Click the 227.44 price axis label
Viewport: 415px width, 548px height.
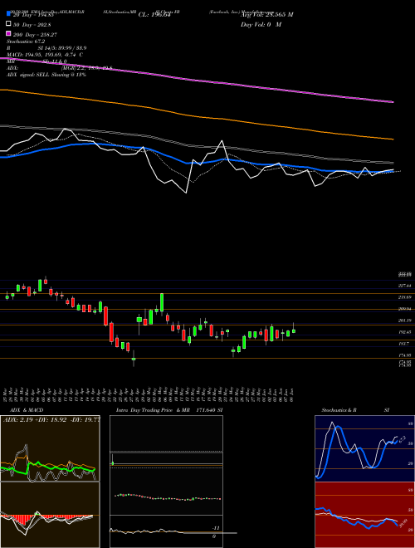(x=405, y=286)
